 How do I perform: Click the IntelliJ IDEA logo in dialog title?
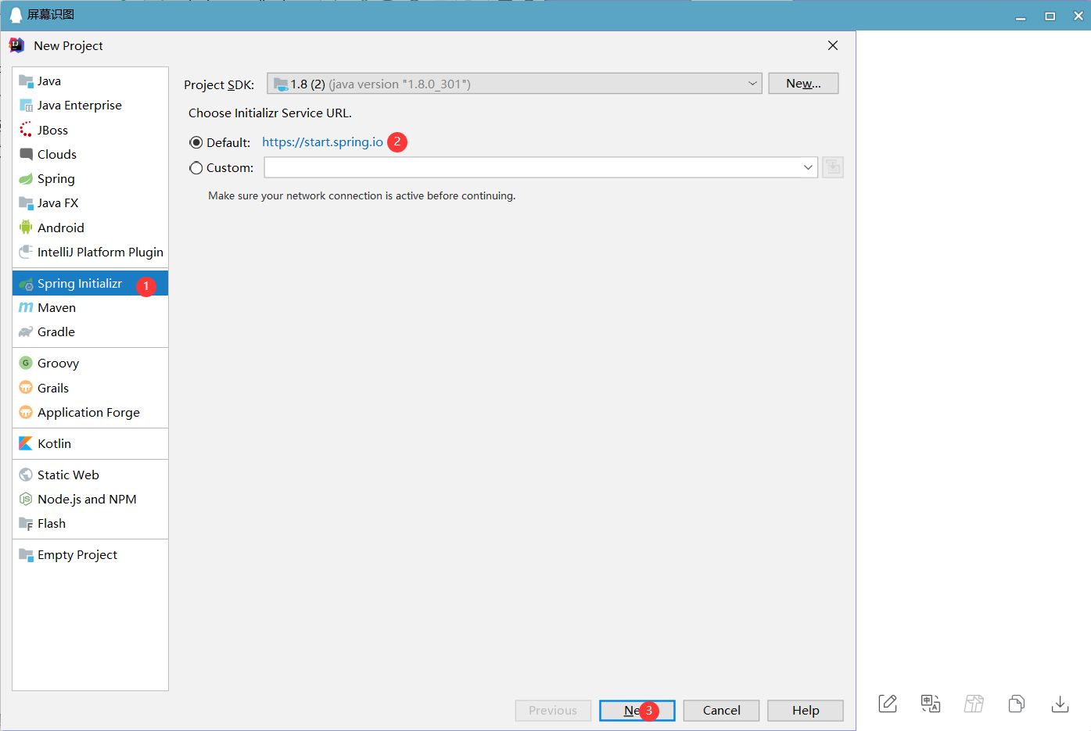click(x=16, y=45)
